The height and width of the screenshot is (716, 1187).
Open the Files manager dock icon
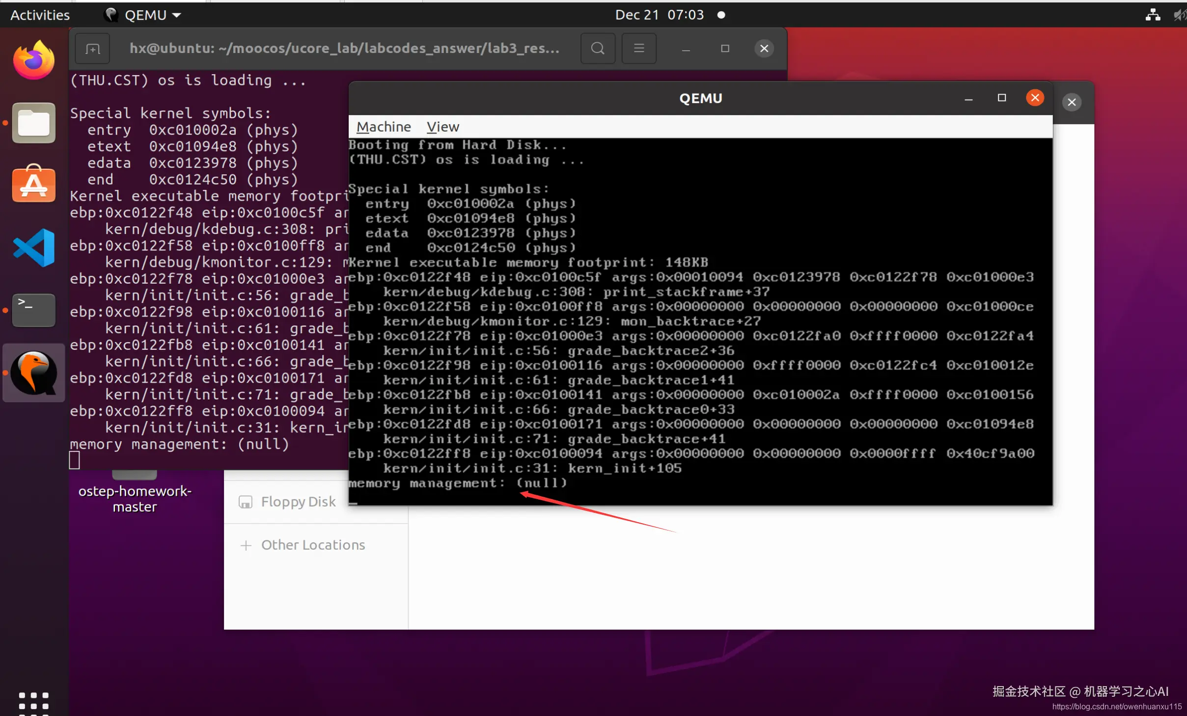click(33, 123)
